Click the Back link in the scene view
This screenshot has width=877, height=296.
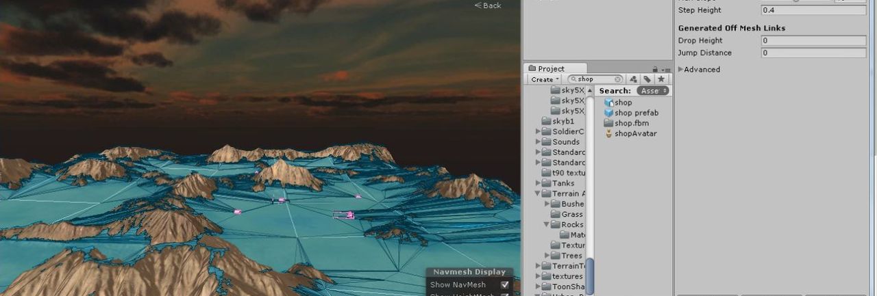[x=488, y=5]
